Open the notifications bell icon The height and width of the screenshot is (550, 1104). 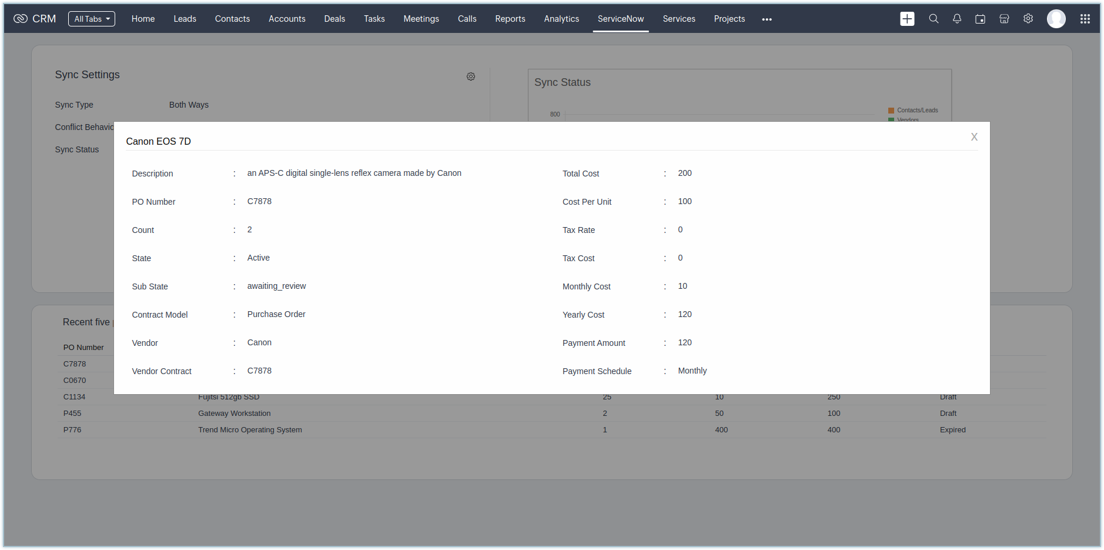click(957, 19)
